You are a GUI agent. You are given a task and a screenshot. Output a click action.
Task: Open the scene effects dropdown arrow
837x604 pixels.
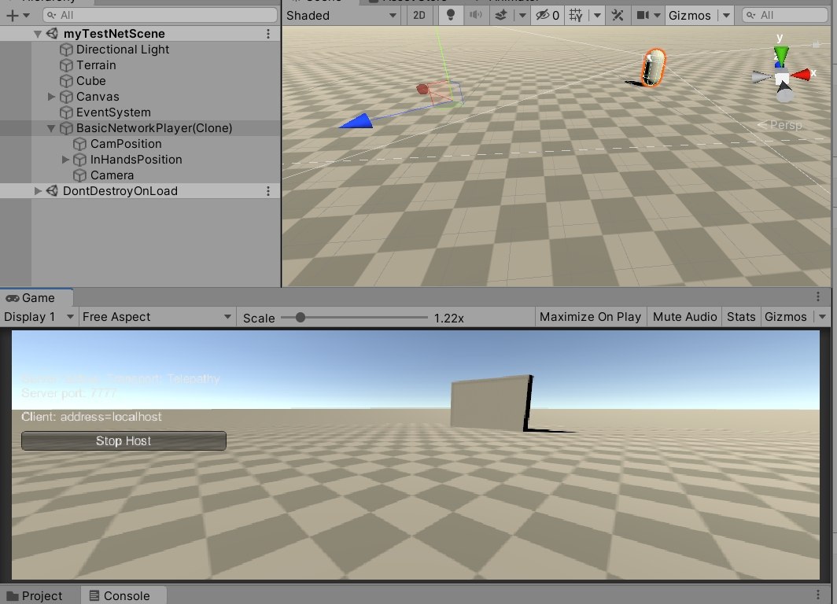[x=522, y=16]
